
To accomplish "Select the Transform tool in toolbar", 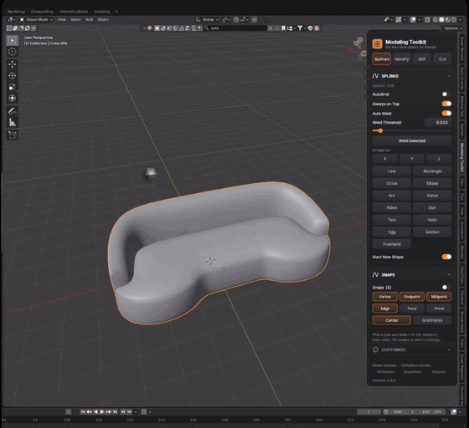I will (x=13, y=98).
